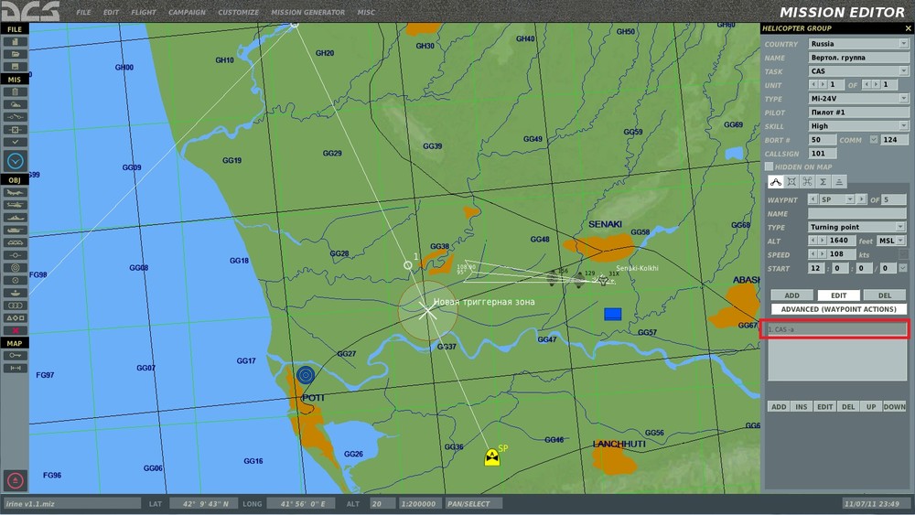This screenshot has width=915, height=515.
Task: Increase the ALT value stepper arrow
Action: 823,241
